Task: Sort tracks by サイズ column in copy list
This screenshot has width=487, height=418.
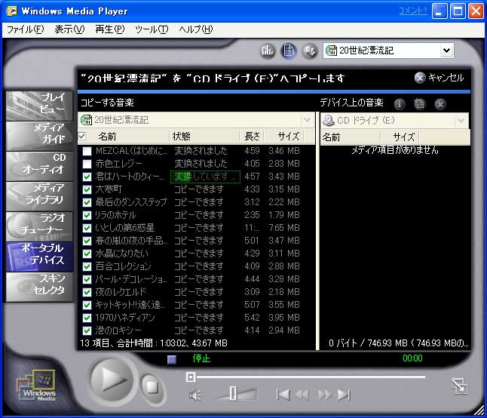Action: [284, 137]
